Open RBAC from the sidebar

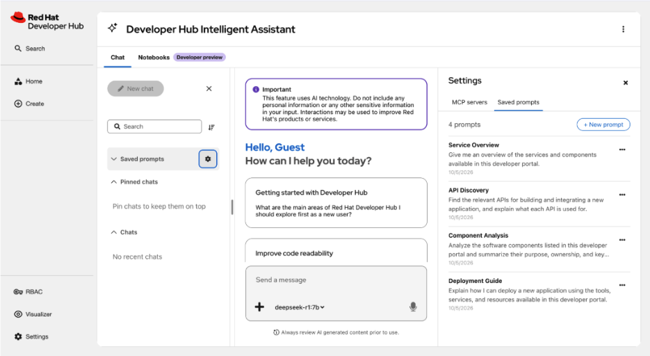(29, 292)
